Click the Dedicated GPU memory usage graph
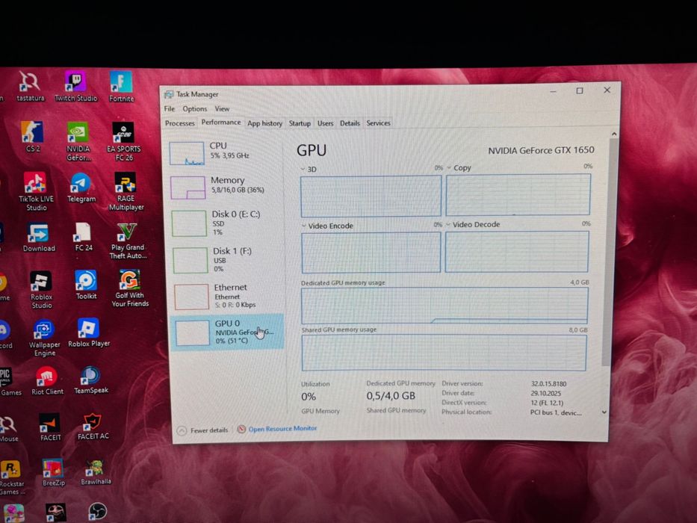The image size is (697, 523). click(x=444, y=306)
